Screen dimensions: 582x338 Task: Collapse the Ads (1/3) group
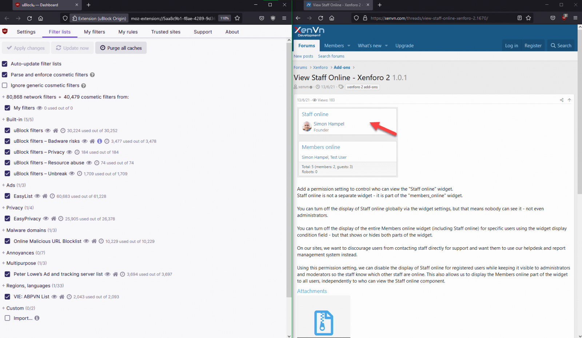point(14,185)
